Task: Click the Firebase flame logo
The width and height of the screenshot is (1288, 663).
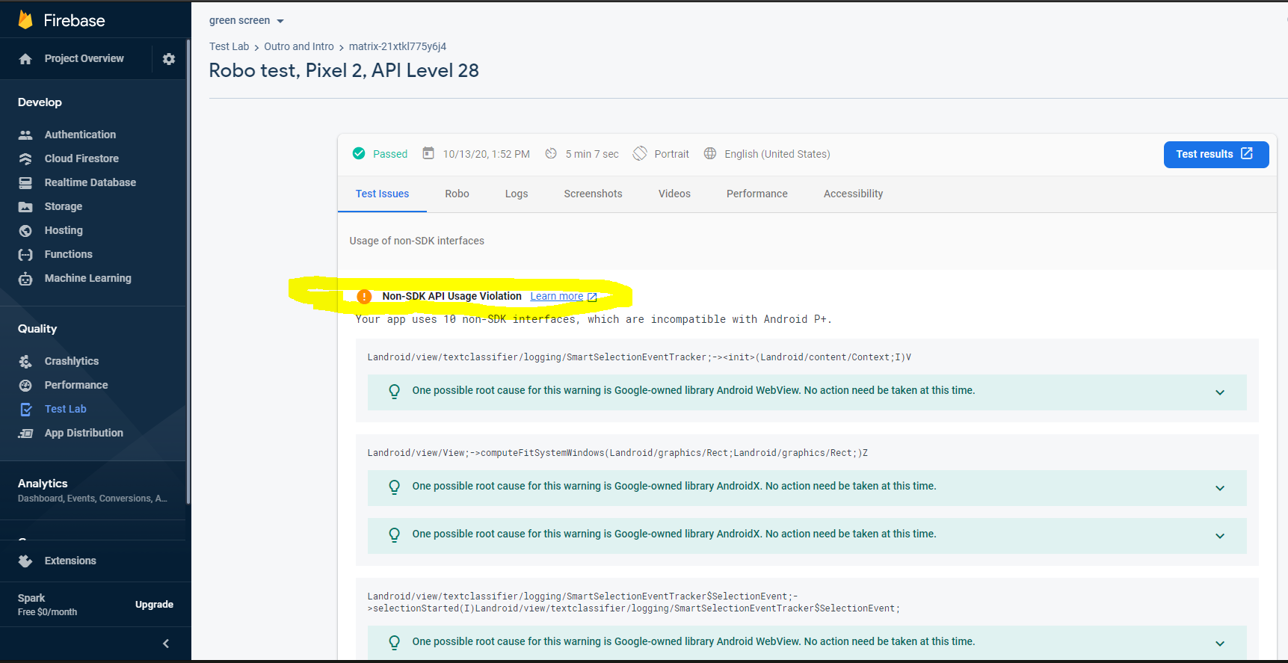Action: (x=25, y=20)
